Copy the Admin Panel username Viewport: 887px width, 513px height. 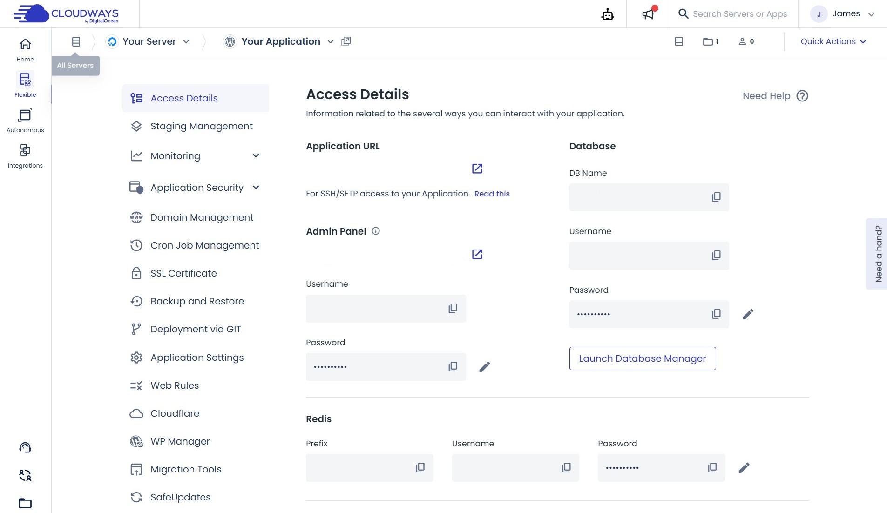click(x=452, y=308)
